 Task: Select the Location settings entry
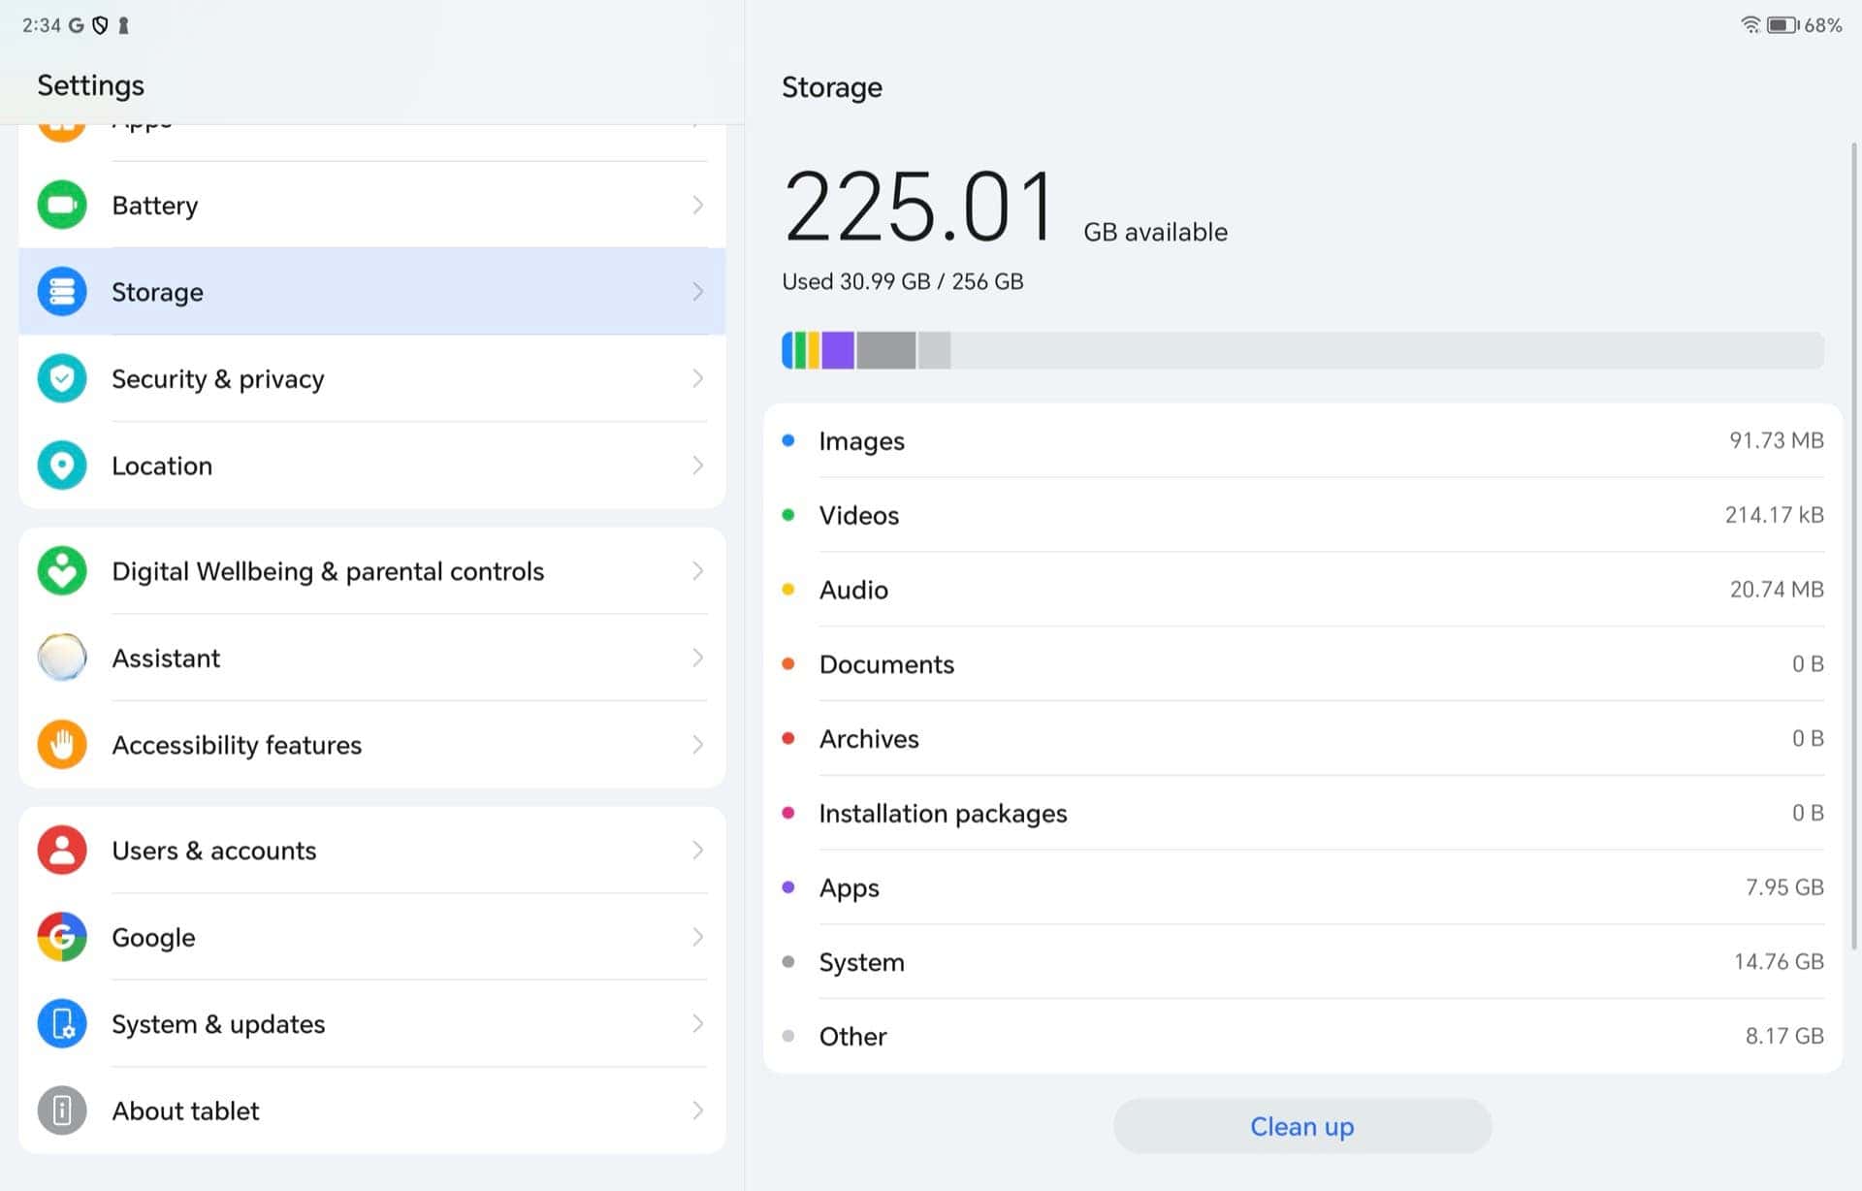[x=372, y=466]
